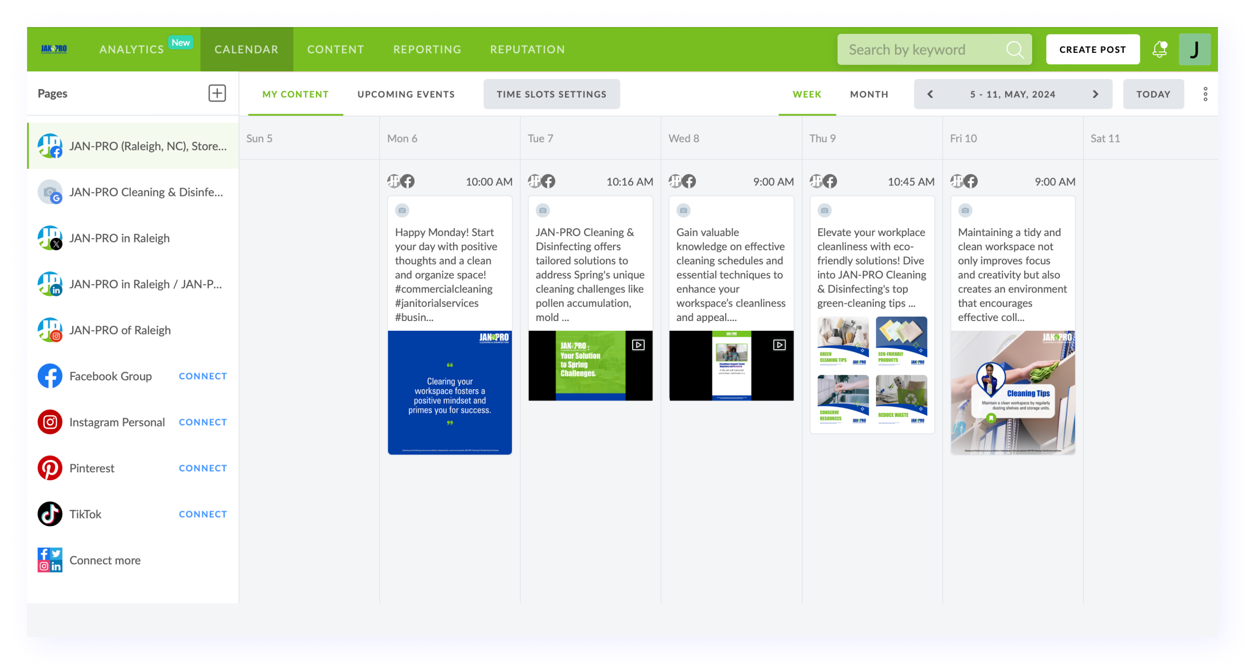Connect Facebook Group
Viewport: 1245px width, 664px height.
pyautogui.click(x=203, y=376)
